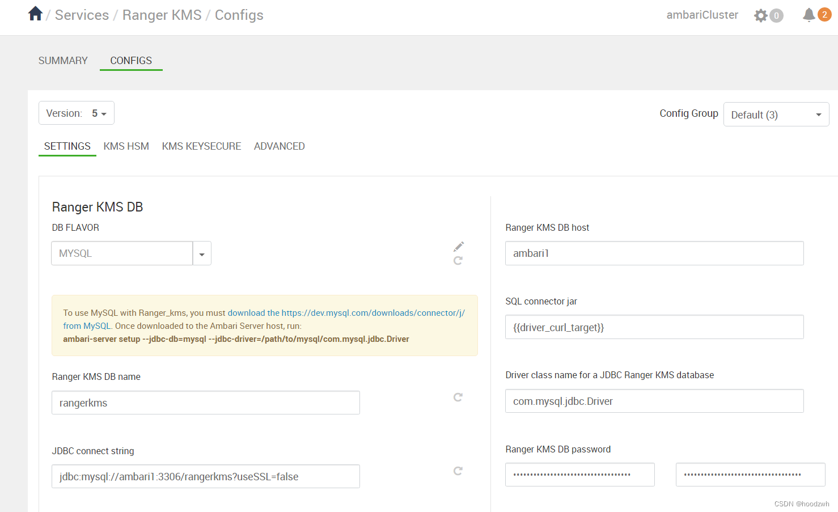
Task: Go to the Ambari home icon
Action: coord(35,14)
